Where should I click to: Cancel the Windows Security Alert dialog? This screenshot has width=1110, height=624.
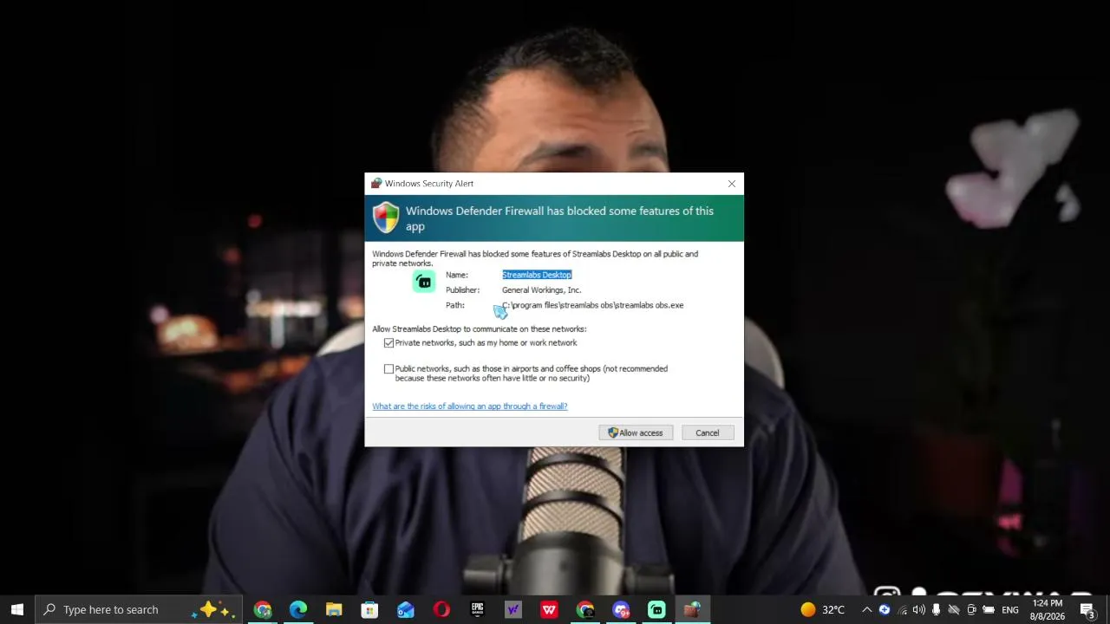pyautogui.click(x=707, y=432)
